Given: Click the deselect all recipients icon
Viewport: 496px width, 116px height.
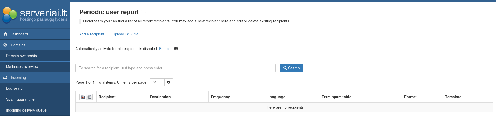Looking at the screenshot, I should tap(89, 97).
